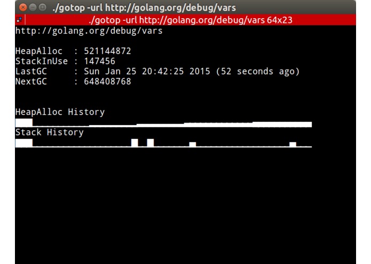Viewport: 371px width, 264px height.
Task: Select the StackInUse value 147456
Action: click(100, 61)
